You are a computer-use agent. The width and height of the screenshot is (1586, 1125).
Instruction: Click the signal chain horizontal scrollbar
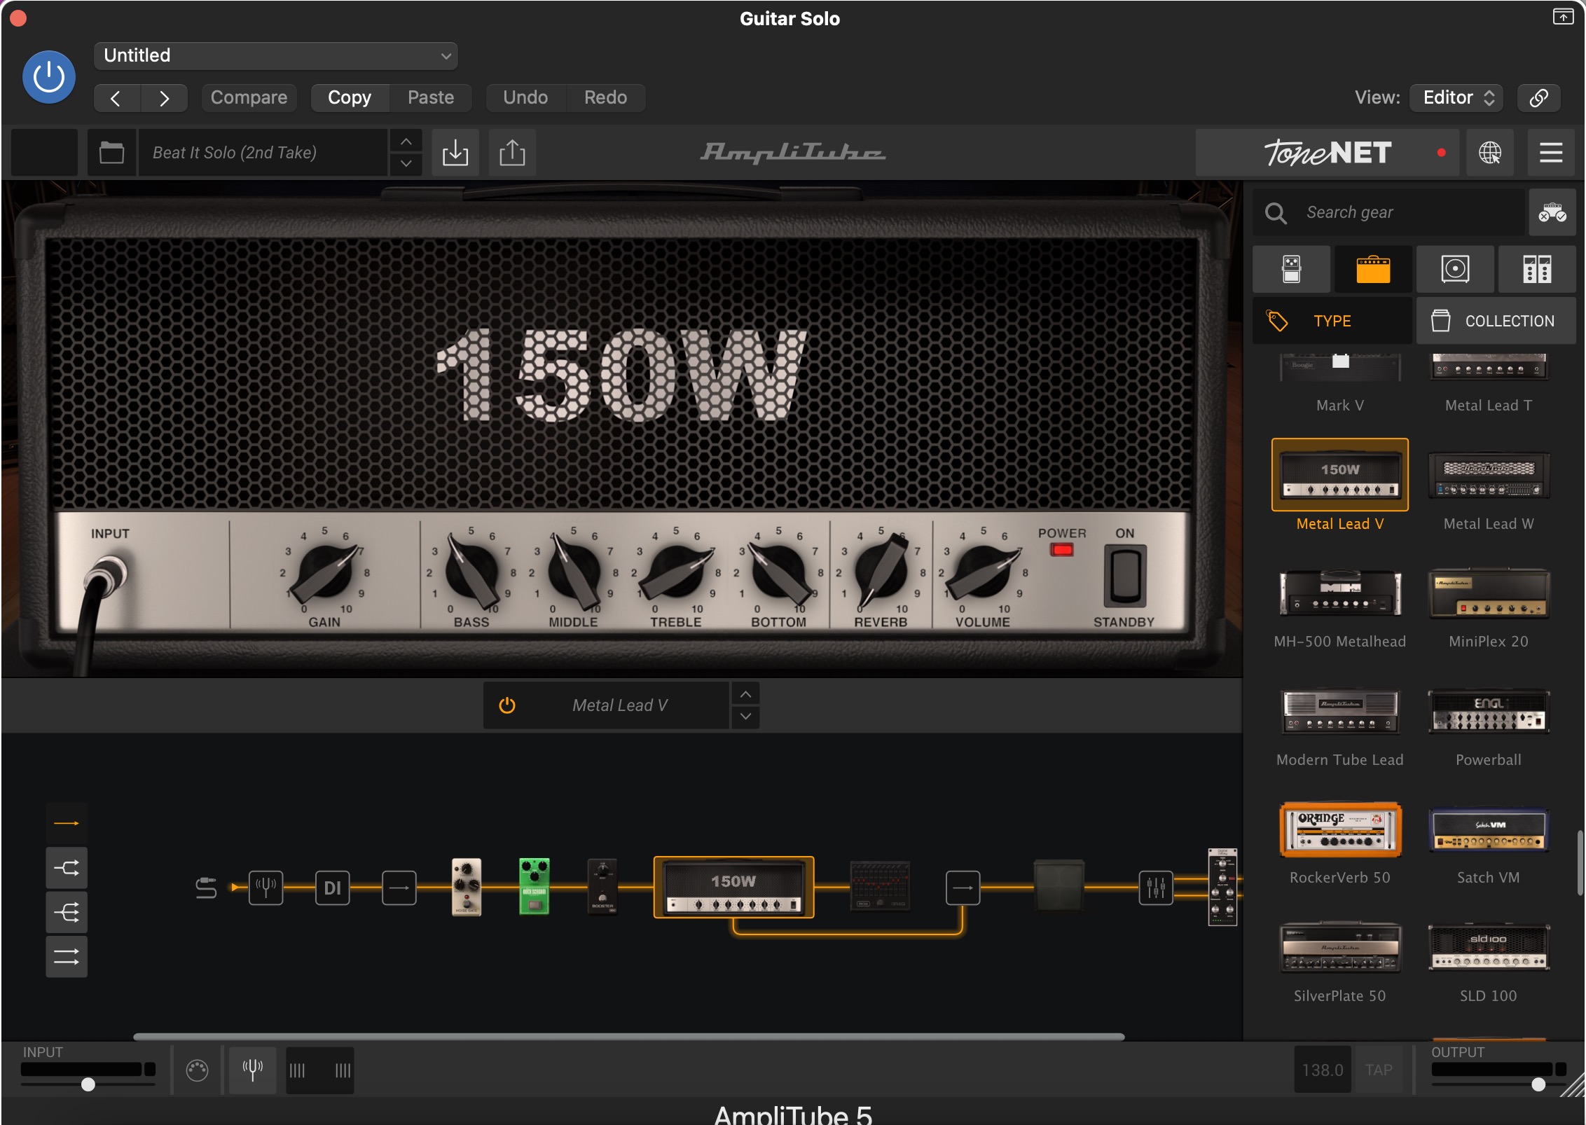click(x=628, y=1037)
